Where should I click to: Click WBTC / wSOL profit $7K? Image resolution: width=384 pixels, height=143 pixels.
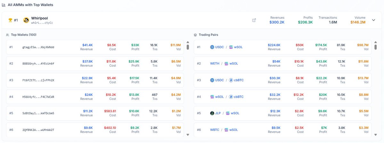point(324,128)
